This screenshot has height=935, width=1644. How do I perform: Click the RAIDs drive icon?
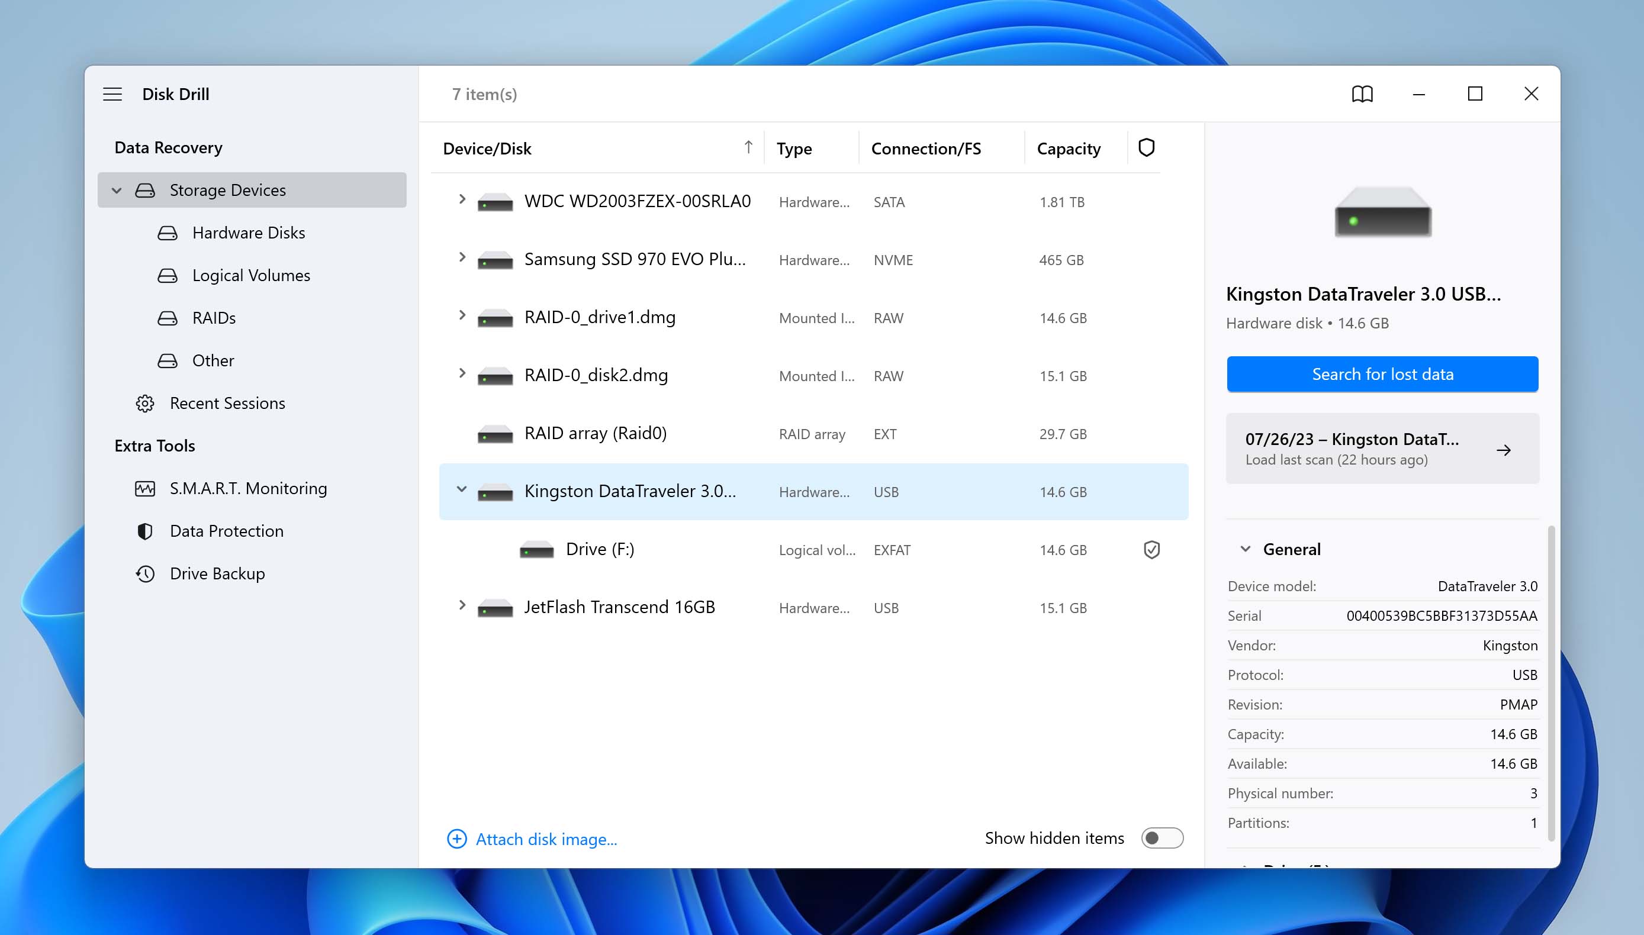pyautogui.click(x=168, y=318)
